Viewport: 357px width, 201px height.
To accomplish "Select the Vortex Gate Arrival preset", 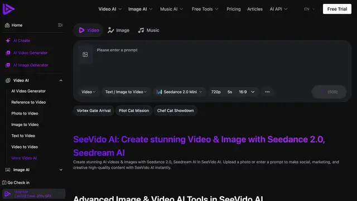I will (94, 111).
